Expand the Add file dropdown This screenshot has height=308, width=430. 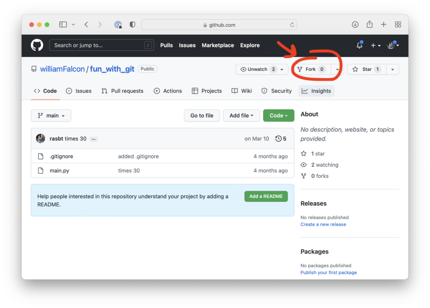241,115
